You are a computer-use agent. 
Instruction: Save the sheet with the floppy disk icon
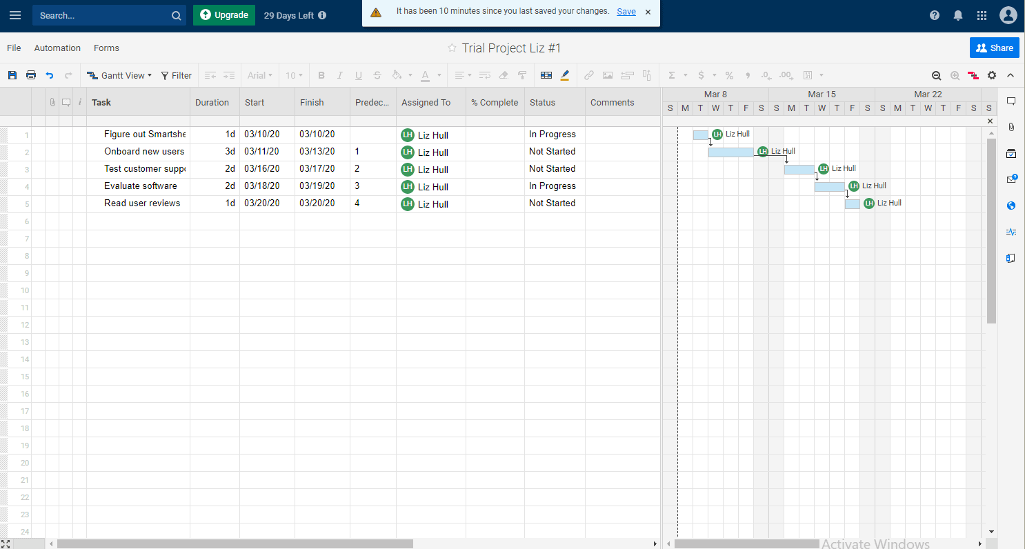click(12, 75)
